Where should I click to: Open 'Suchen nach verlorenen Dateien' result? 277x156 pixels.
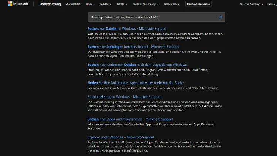(137, 65)
